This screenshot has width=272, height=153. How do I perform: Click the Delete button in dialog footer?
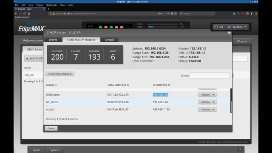pos(51,128)
